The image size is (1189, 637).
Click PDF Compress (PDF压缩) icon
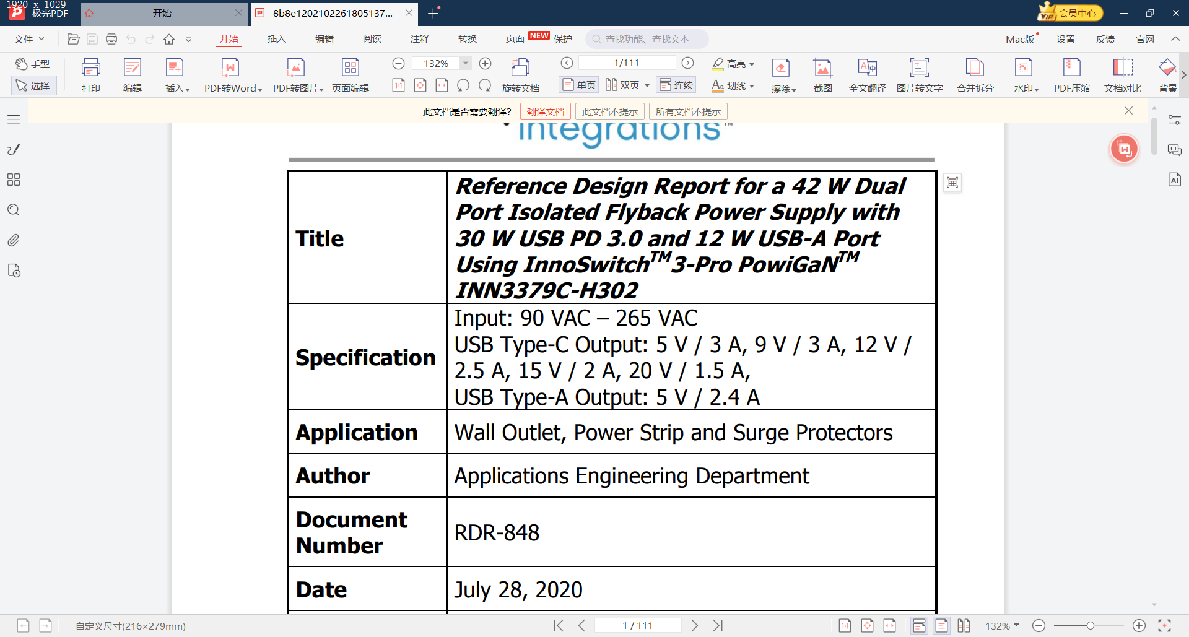[x=1072, y=75]
